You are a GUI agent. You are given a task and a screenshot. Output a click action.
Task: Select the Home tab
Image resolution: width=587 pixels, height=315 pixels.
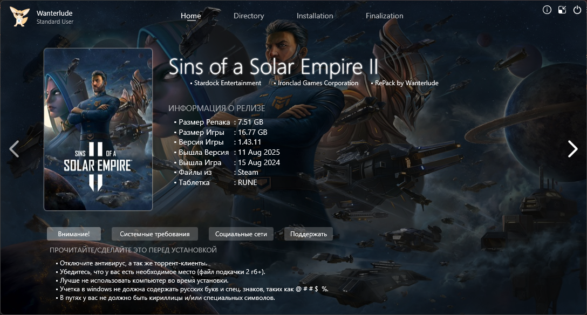pos(191,16)
